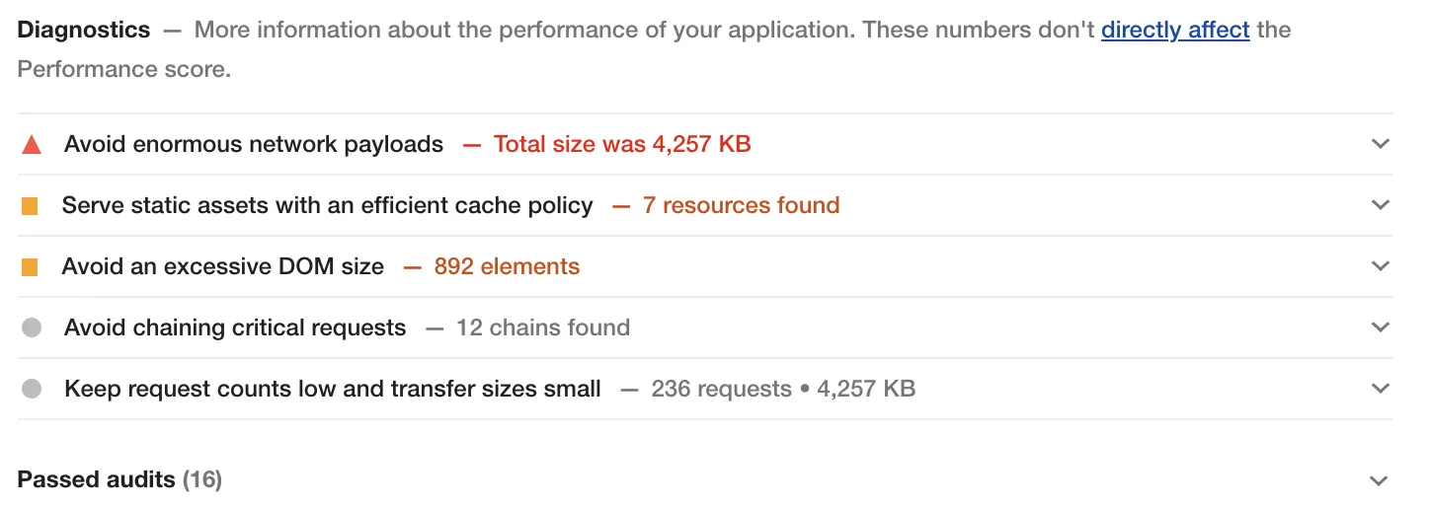Expand the request counts audit chevron
This screenshot has width=1430, height=509.
coord(1381,389)
